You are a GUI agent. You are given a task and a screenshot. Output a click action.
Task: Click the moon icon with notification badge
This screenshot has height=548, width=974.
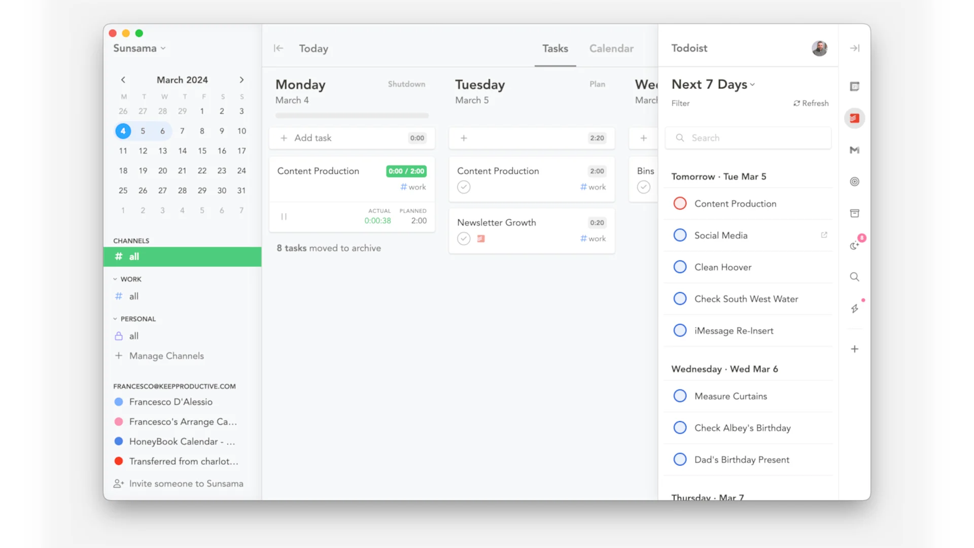pyautogui.click(x=855, y=245)
